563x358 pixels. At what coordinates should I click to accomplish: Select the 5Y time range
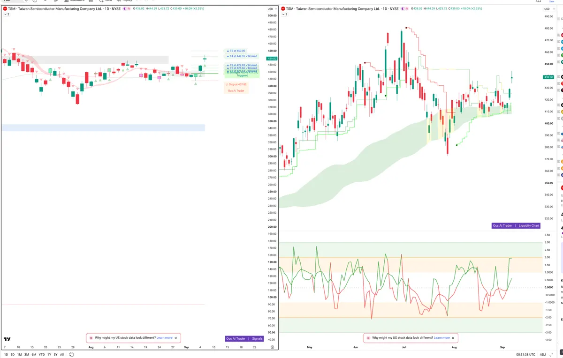pyautogui.click(x=56, y=355)
